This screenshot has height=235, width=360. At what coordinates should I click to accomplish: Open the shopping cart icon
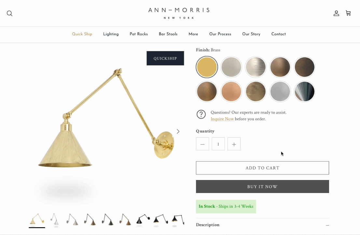coord(348,13)
